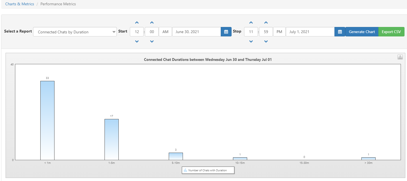Toggle the Stop time PM button
Image resolution: width=407 pixels, height=181 pixels.
(279, 32)
